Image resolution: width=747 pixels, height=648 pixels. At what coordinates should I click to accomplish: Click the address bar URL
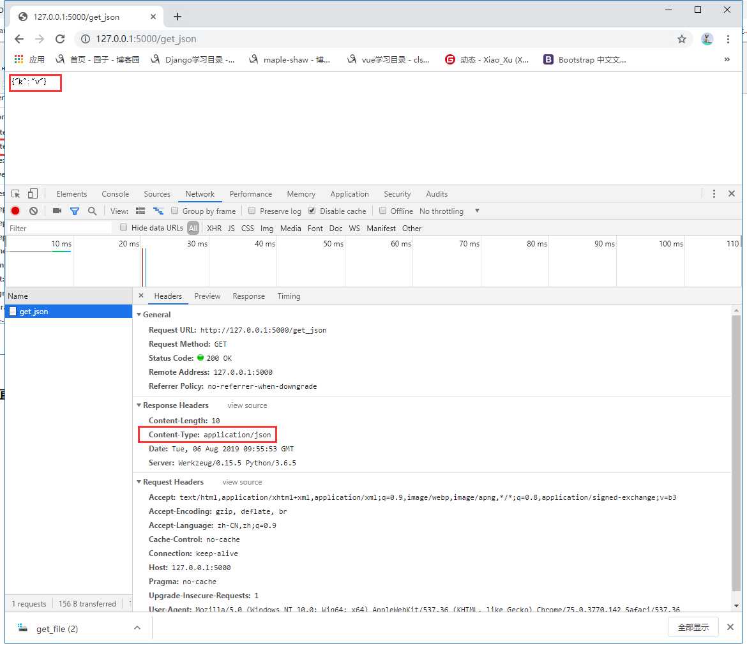coord(146,39)
